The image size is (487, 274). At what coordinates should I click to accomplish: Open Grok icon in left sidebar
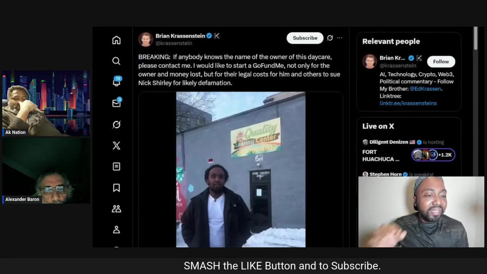click(x=116, y=124)
